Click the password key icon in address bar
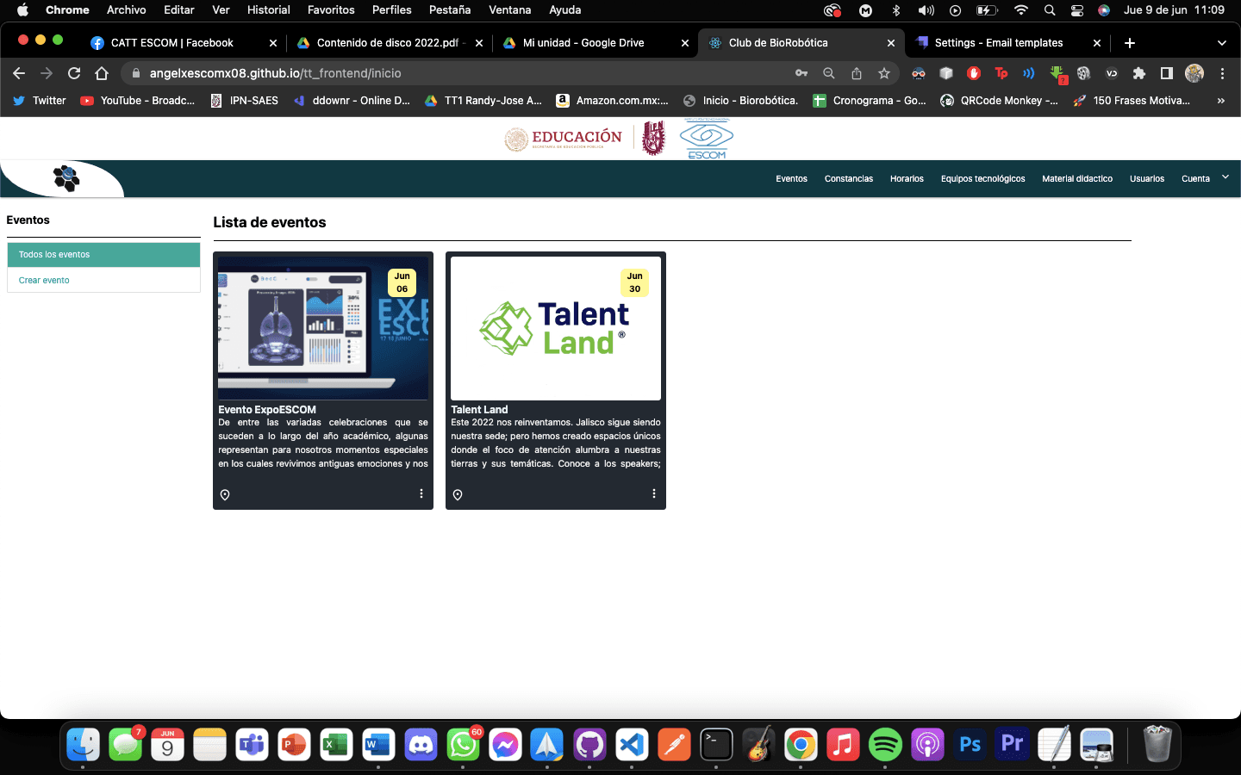1241x775 pixels. point(801,73)
